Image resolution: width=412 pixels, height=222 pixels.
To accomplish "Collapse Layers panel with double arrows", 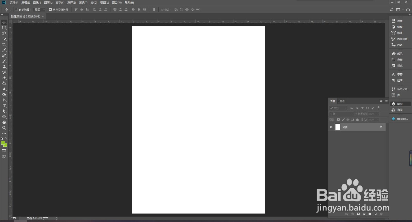I will (381, 101).
